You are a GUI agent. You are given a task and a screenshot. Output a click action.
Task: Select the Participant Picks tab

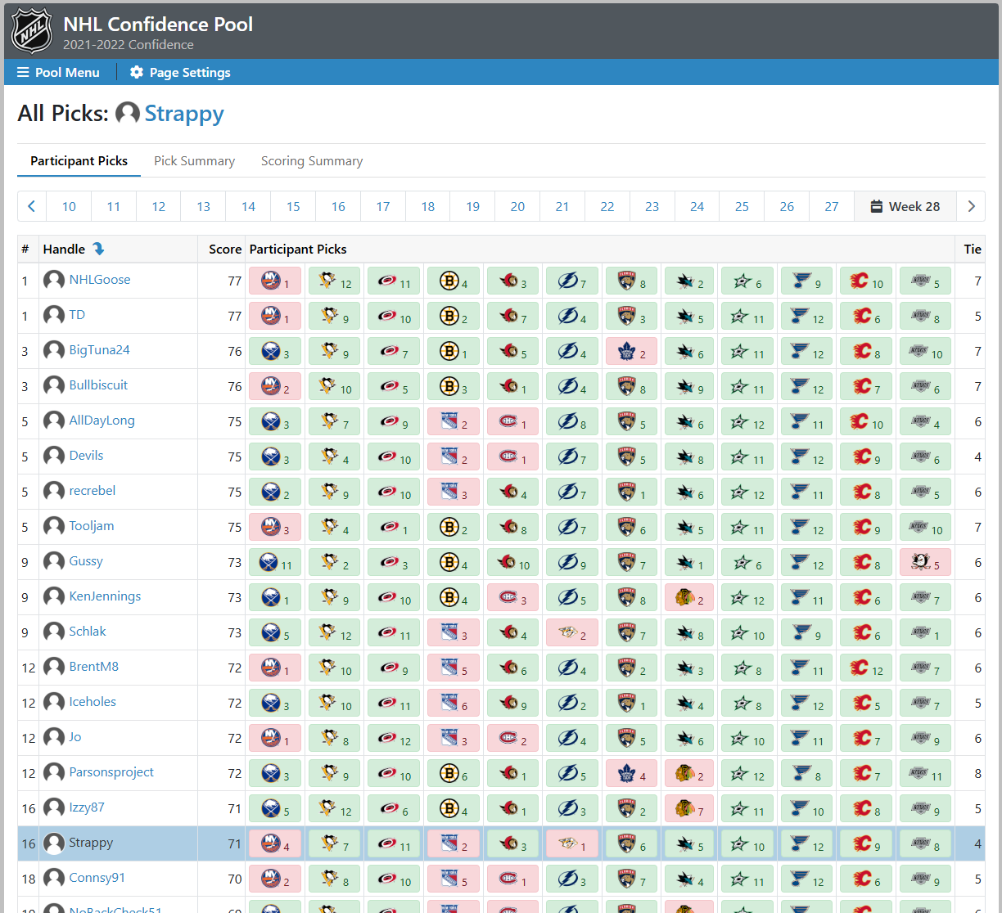(x=79, y=161)
